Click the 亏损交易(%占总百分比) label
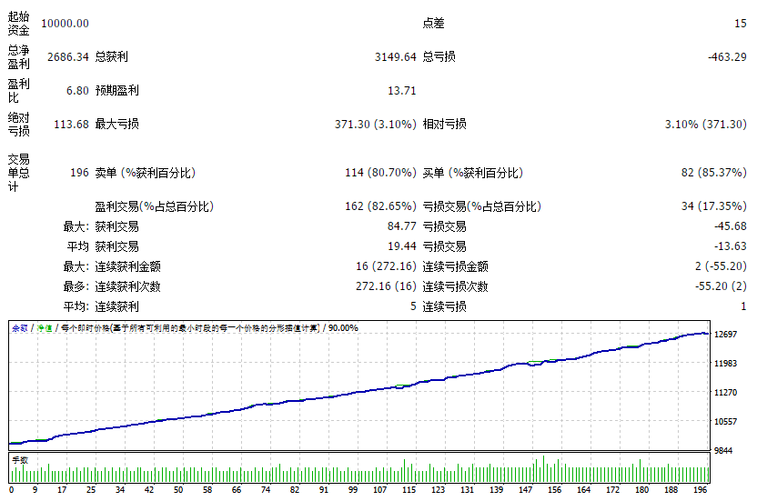Image resolution: width=757 pixels, height=501 pixels. tap(482, 206)
